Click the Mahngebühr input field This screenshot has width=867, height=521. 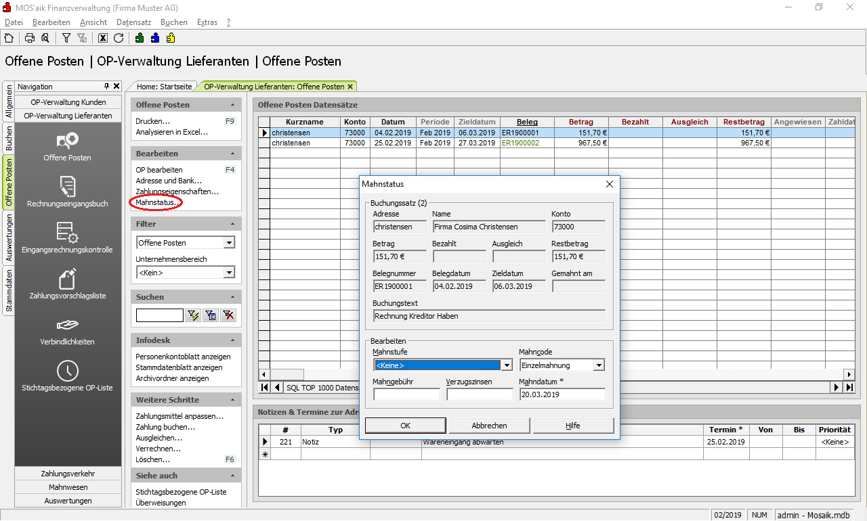tap(406, 394)
